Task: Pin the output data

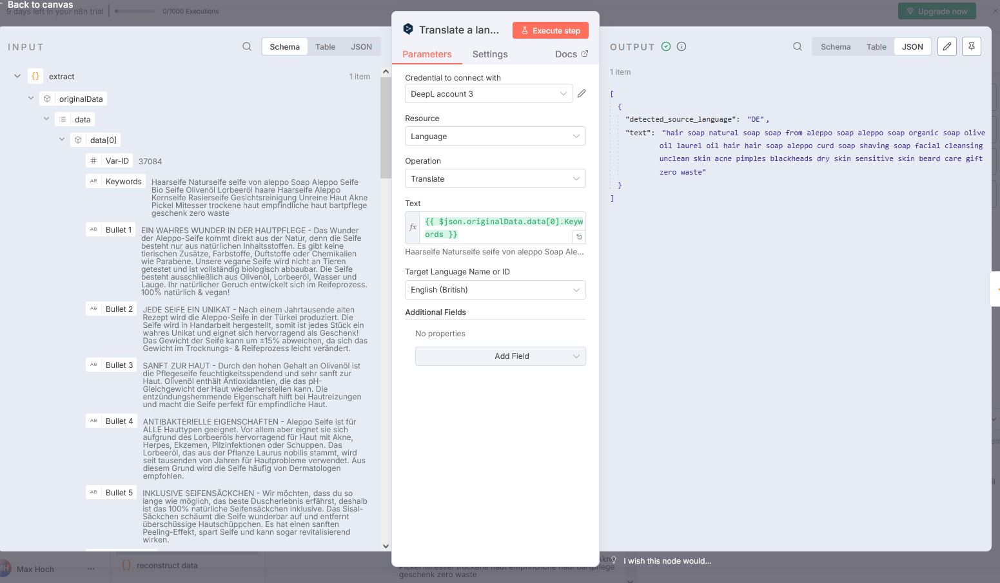Action: pos(971,46)
